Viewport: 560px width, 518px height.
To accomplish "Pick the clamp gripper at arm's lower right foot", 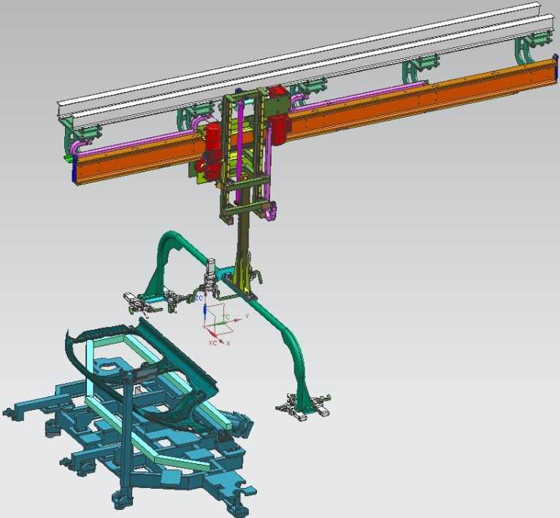I will tap(304, 406).
